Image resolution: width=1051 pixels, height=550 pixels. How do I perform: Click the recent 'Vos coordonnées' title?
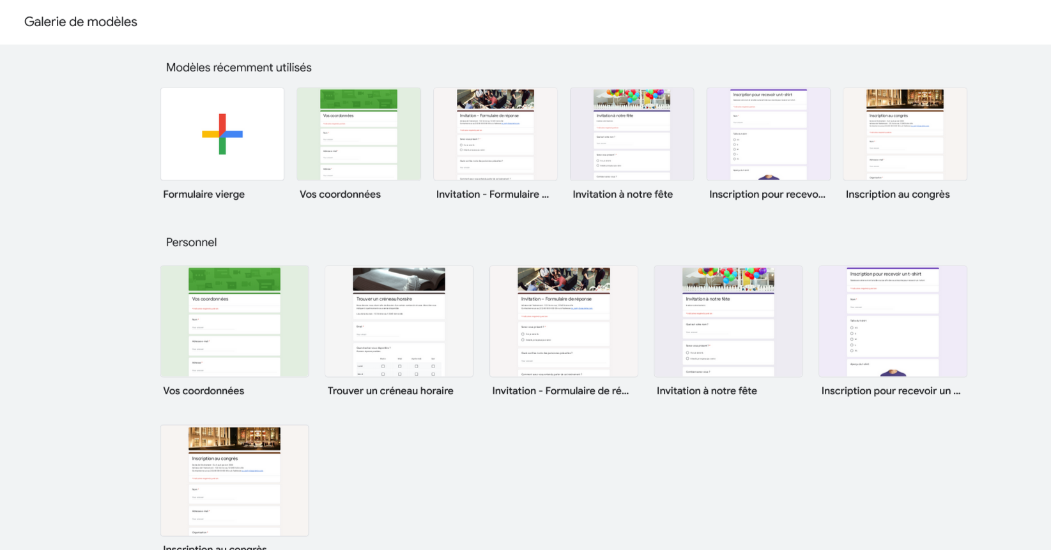(340, 195)
